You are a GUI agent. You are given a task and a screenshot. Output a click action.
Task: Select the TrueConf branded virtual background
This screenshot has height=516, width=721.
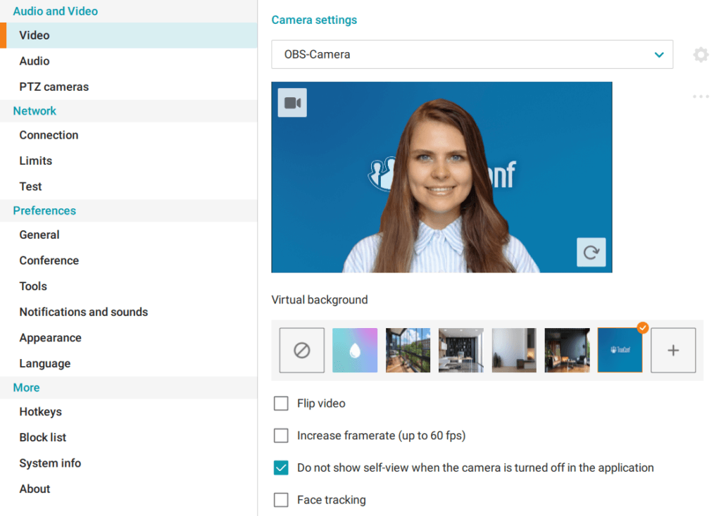click(x=620, y=349)
